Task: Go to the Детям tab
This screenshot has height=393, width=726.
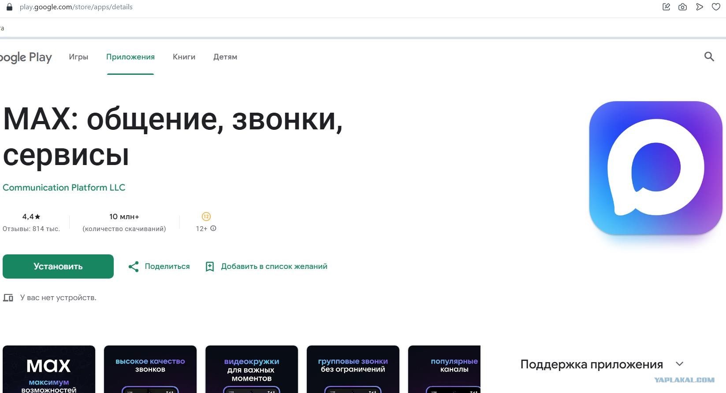Action: pos(225,57)
